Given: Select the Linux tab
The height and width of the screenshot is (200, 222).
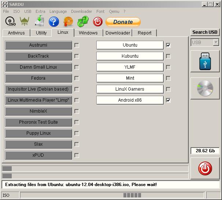Looking at the screenshot, I should pyautogui.click(x=63, y=32).
